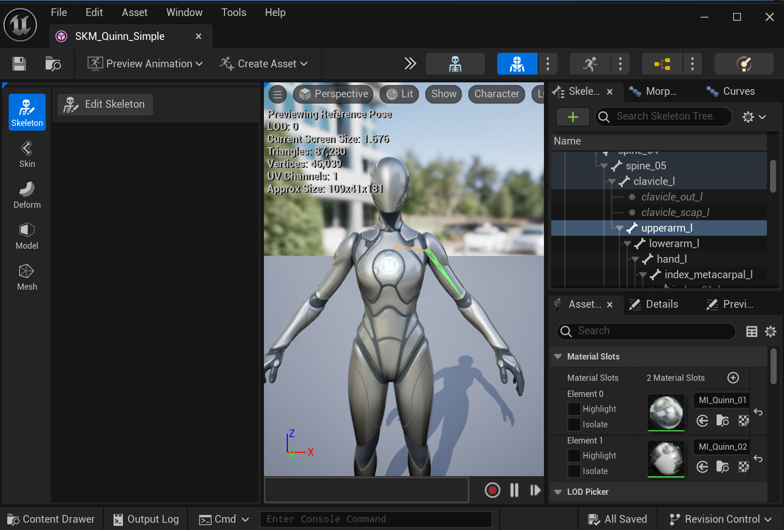Switch to the Animation editor mode icon
Screen dimensions: 784x530
590,64
